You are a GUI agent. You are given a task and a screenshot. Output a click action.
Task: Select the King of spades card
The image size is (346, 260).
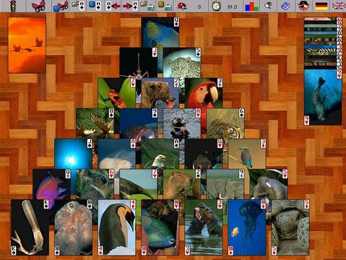(30, 227)
